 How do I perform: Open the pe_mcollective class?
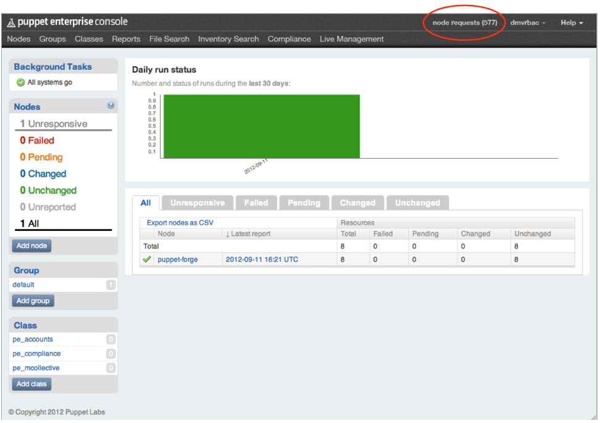tap(36, 368)
